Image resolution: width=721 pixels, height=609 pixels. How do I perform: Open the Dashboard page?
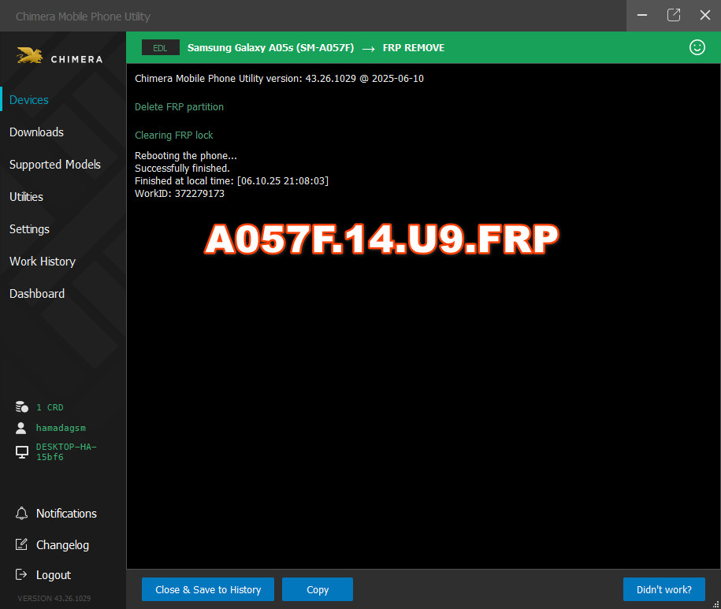(x=37, y=293)
